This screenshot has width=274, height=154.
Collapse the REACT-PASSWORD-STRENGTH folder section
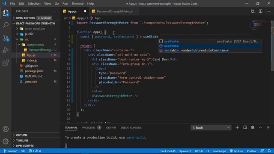[36, 24]
